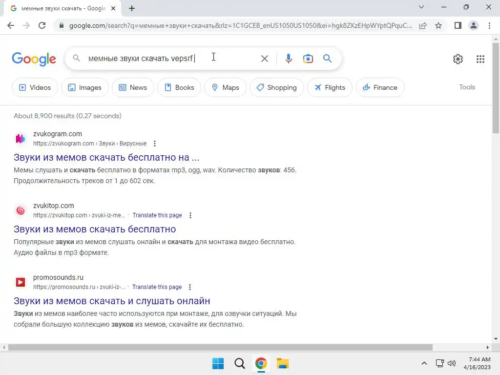The height and width of the screenshot is (375, 500).
Task: Click the horizontal scrollbar thumb
Action: [220, 347]
